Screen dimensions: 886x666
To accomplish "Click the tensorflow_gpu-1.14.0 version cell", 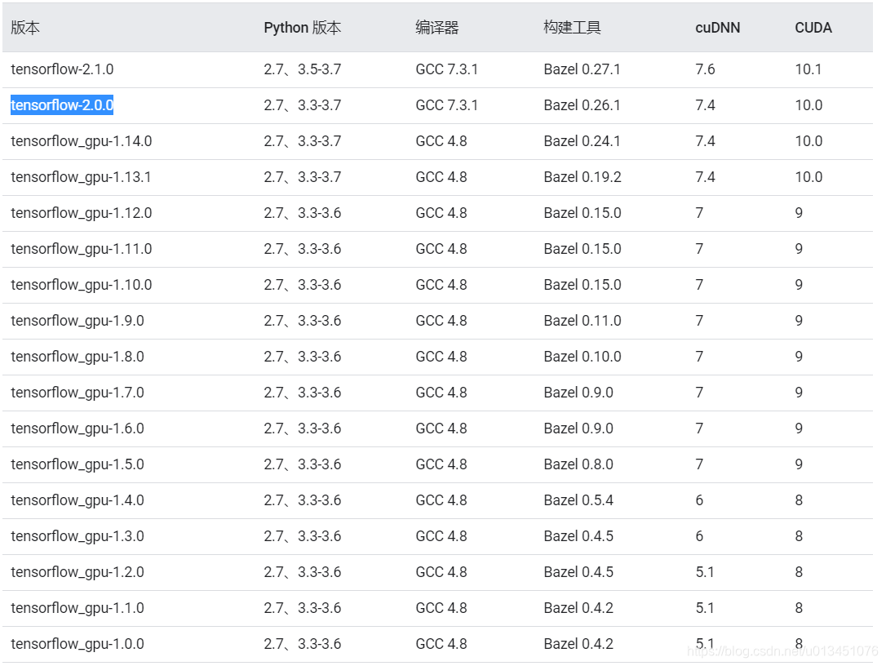I will (x=82, y=141).
